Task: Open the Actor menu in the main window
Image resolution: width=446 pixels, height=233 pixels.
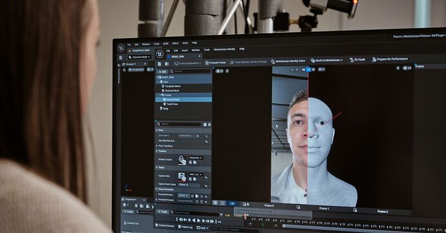Action: (x=185, y=43)
